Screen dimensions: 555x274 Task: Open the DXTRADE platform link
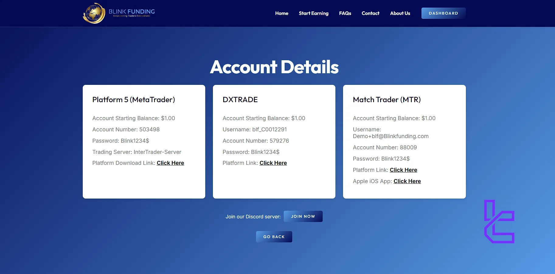click(273, 163)
